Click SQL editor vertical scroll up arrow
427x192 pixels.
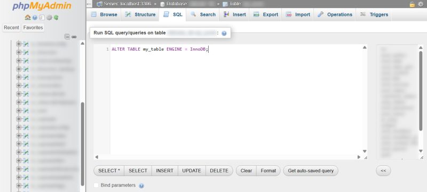(x=365, y=47)
